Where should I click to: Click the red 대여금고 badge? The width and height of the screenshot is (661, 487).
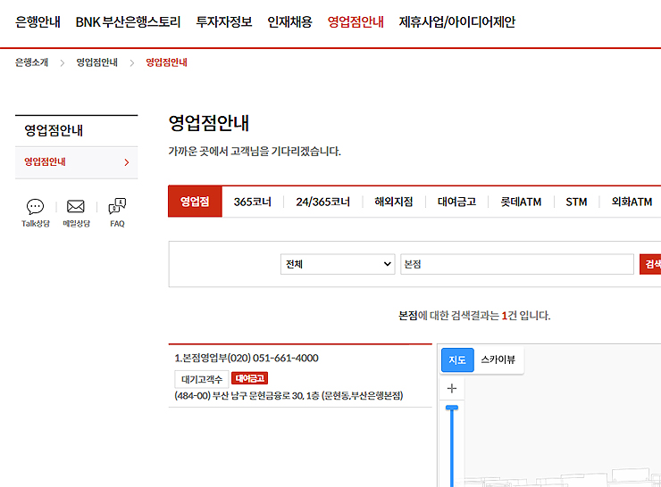[249, 378]
